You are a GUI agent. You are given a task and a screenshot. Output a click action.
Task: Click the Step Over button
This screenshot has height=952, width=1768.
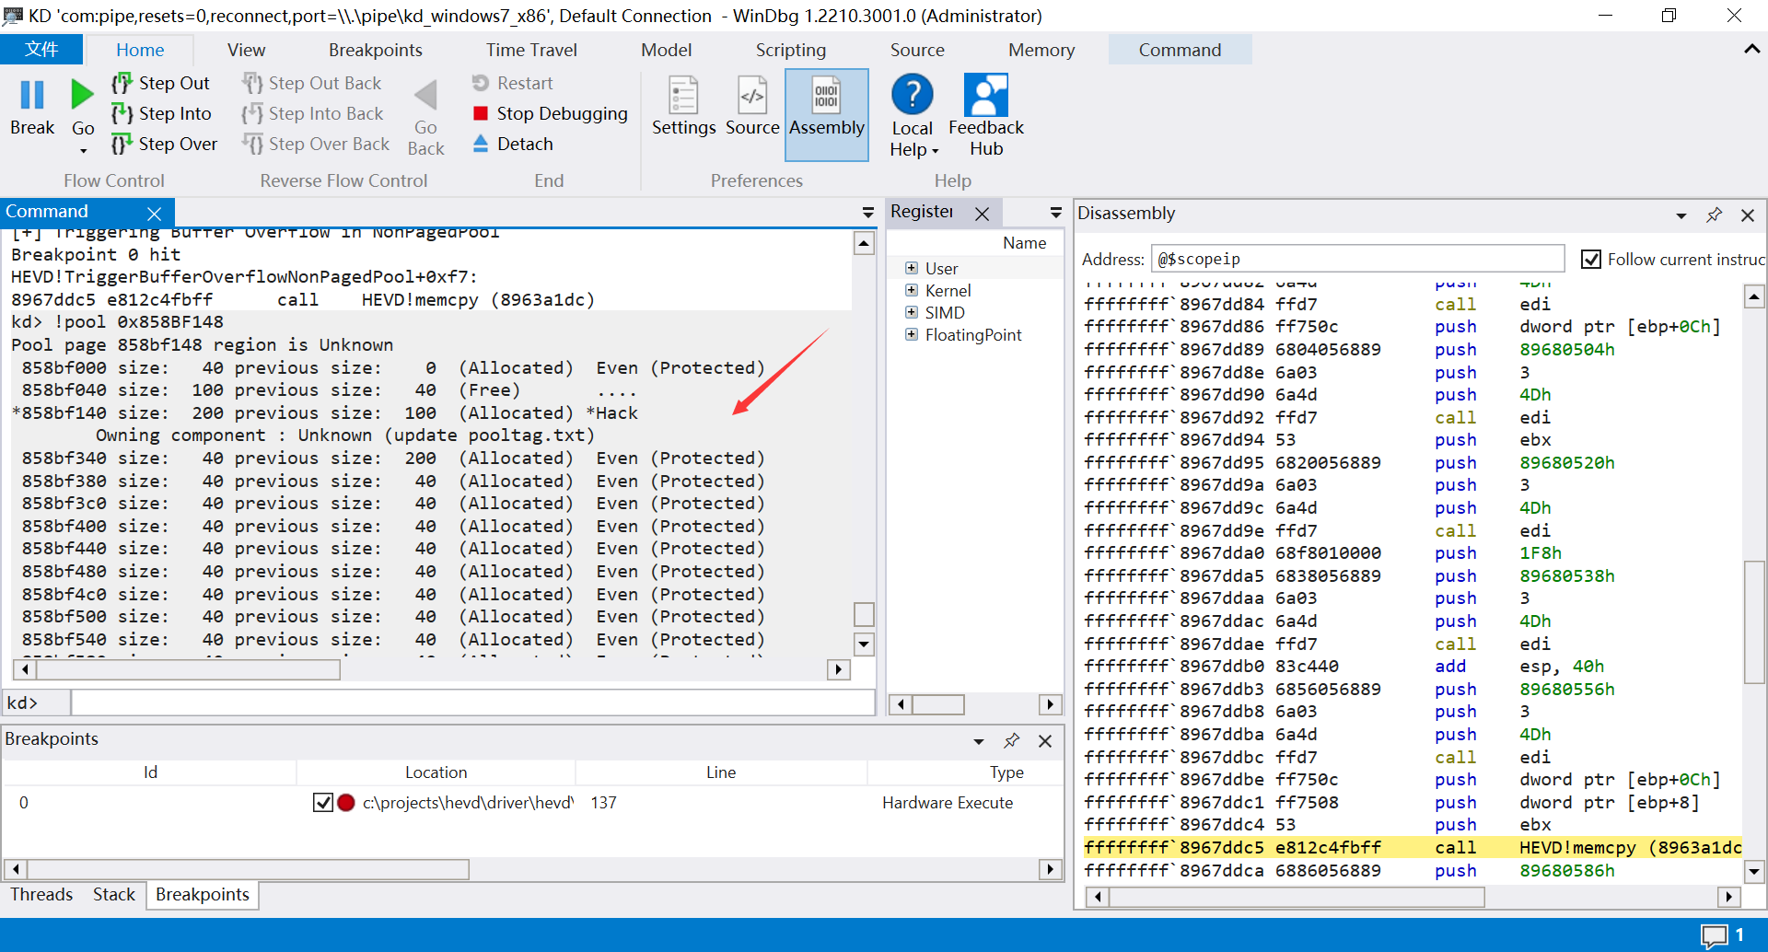coord(164,144)
